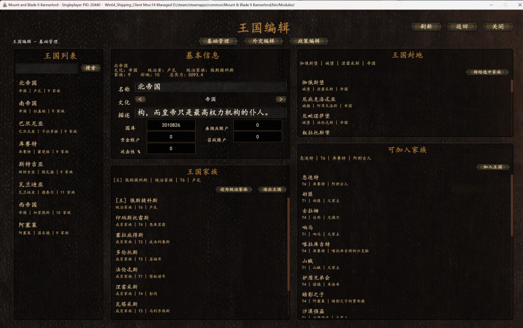Click the 逐出王国 button
523x328 pixels.
(x=272, y=189)
